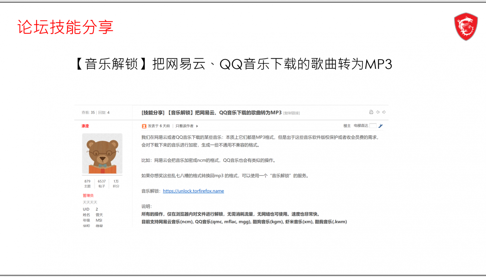
Task: Click the 879 主题 count
Action: click(87, 184)
